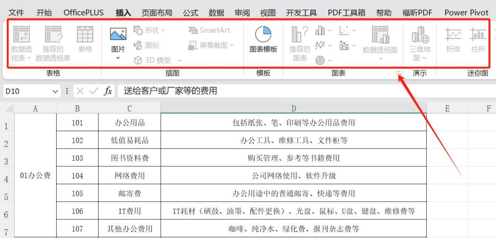Switch to the OfficePLUS tab
This screenshot has width=496, height=238.
(x=84, y=12)
